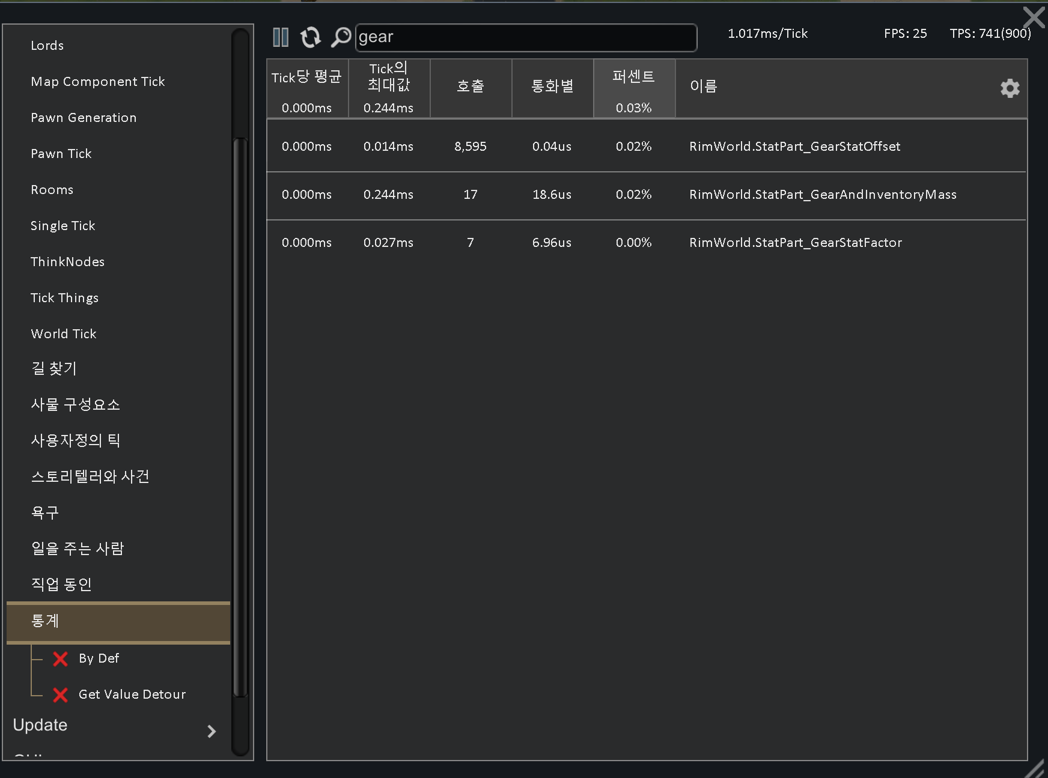Image resolution: width=1048 pixels, height=778 pixels.
Task: Expand the Update category arrow
Action: 212,731
